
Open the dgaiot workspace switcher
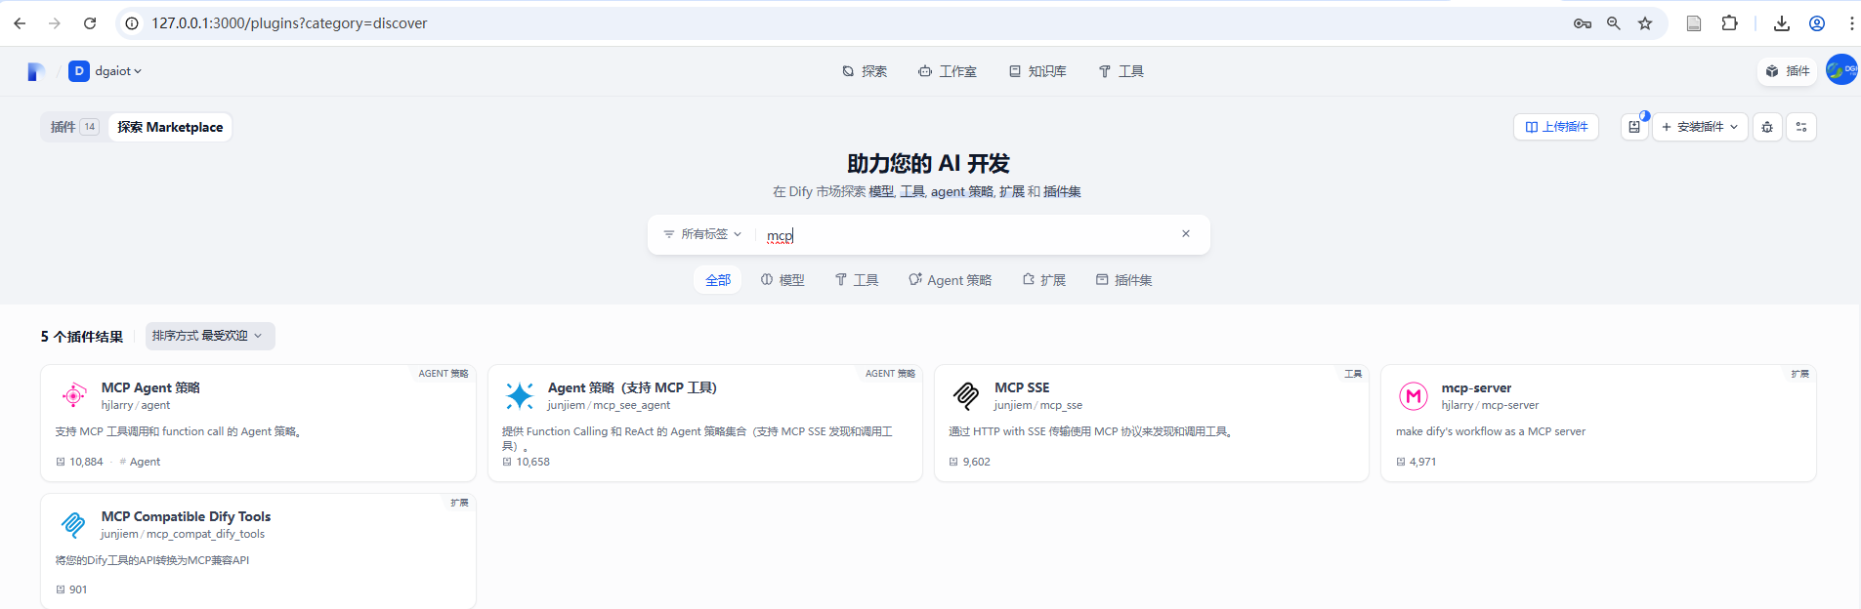click(x=106, y=71)
